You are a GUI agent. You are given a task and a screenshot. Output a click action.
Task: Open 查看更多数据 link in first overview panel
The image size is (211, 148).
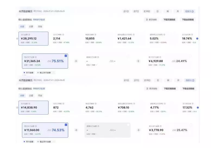coord(39,20)
